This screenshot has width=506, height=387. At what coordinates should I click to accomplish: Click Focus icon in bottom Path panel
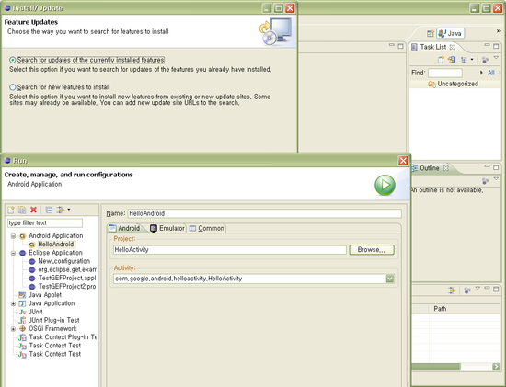pyautogui.click(x=467, y=290)
